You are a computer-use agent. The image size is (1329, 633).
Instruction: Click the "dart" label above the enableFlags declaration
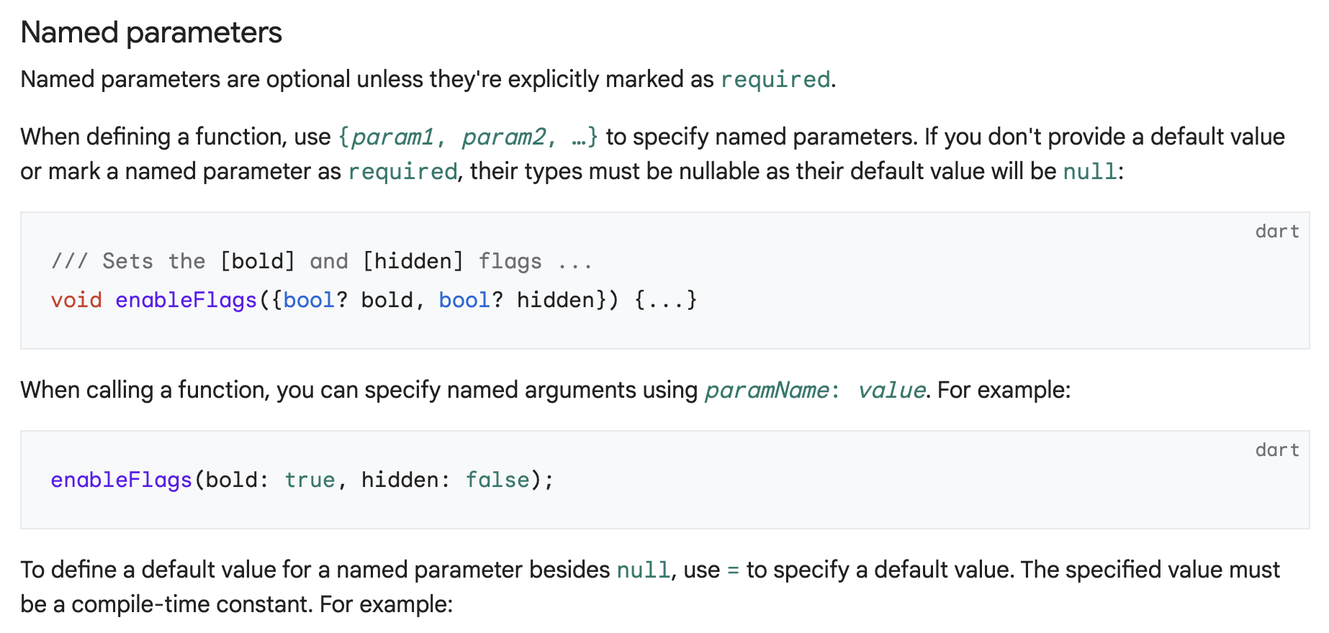(x=1276, y=232)
